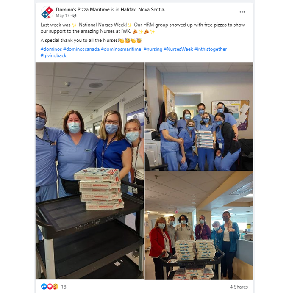Click the Care hug reaction icon
The width and height of the screenshot is (289, 293).
point(56,286)
